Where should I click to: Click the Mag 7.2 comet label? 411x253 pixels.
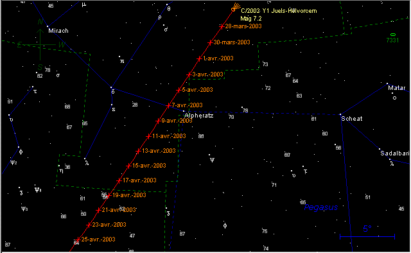coord(251,19)
